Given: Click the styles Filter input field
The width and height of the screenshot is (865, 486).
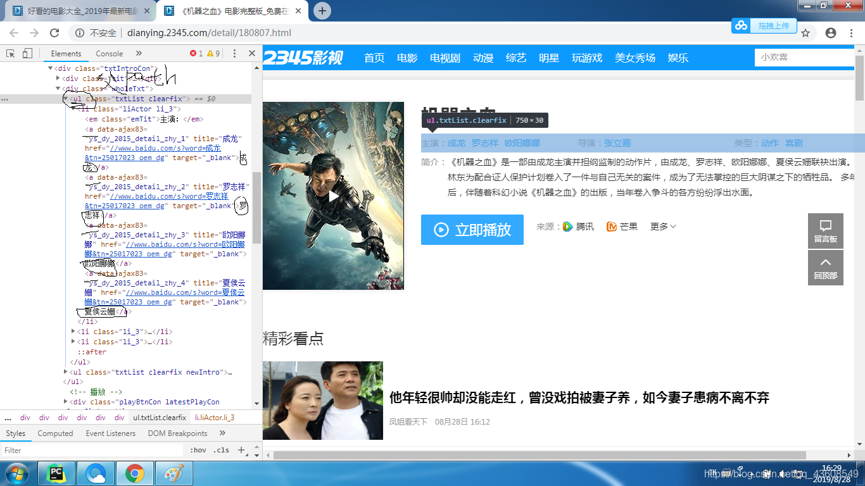Looking at the screenshot, I should [x=92, y=451].
